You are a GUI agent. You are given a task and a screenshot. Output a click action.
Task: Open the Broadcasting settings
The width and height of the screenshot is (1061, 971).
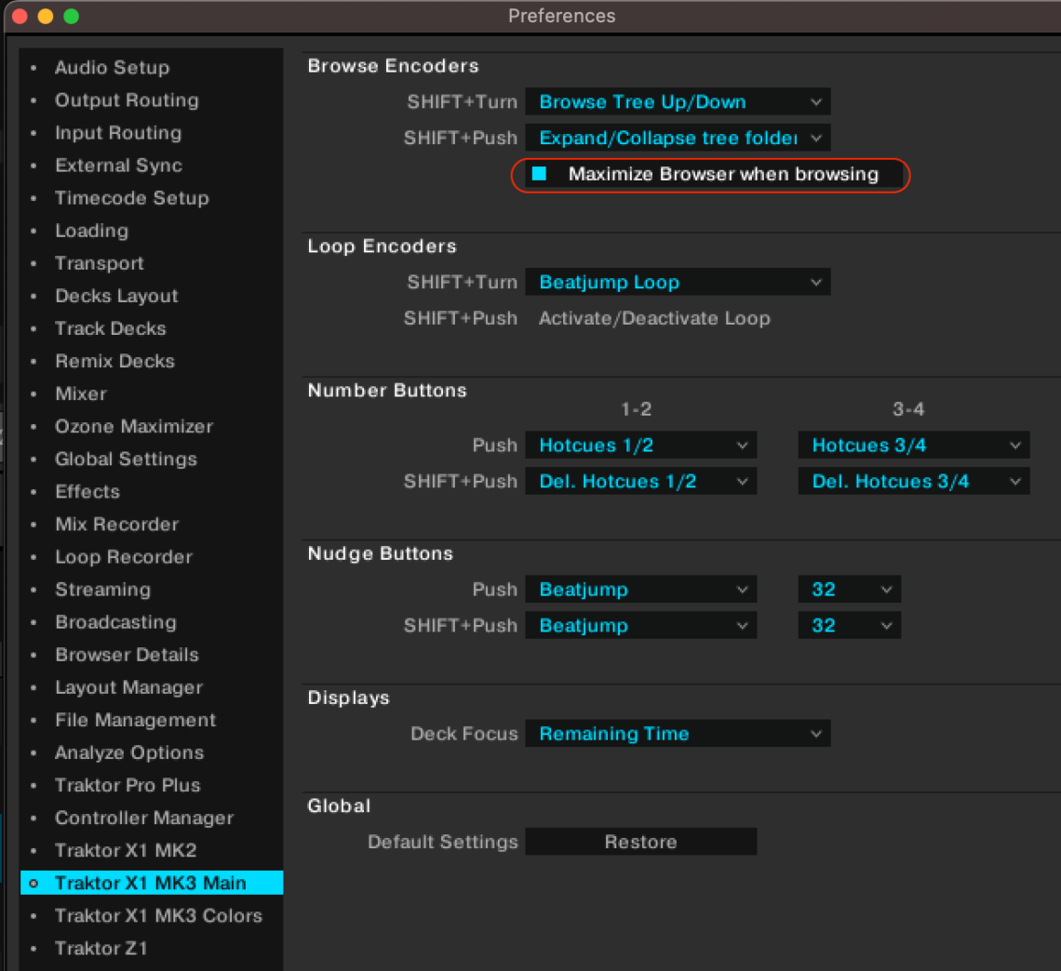tap(115, 622)
